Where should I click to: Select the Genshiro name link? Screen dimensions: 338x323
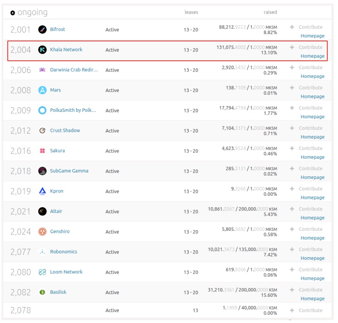[60, 232]
